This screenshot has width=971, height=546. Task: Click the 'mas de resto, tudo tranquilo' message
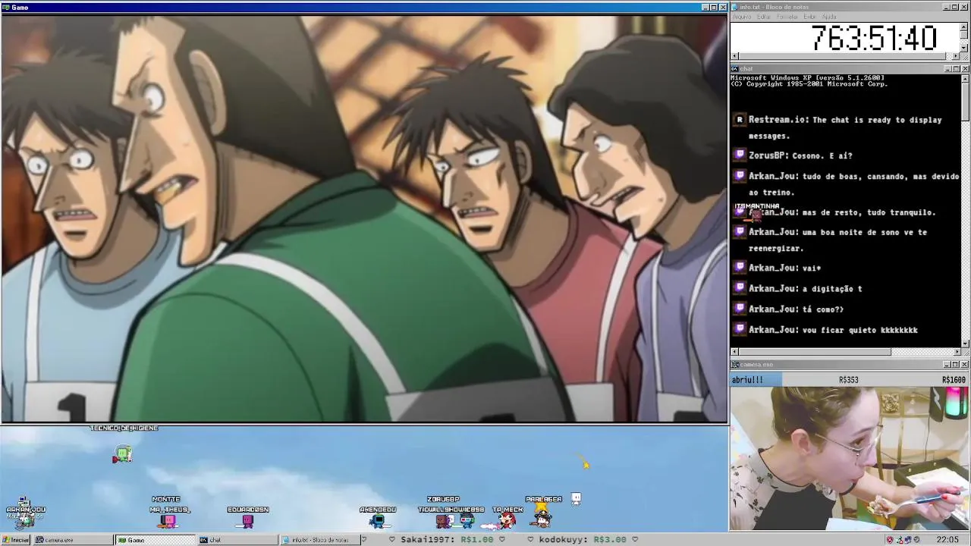click(x=842, y=212)
